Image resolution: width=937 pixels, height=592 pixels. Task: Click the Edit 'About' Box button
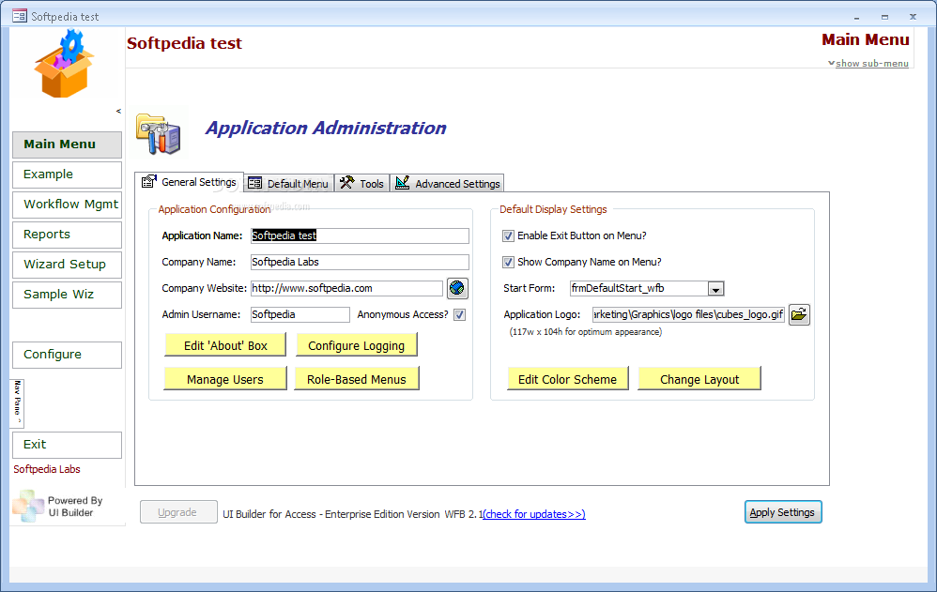click(225, 345)
